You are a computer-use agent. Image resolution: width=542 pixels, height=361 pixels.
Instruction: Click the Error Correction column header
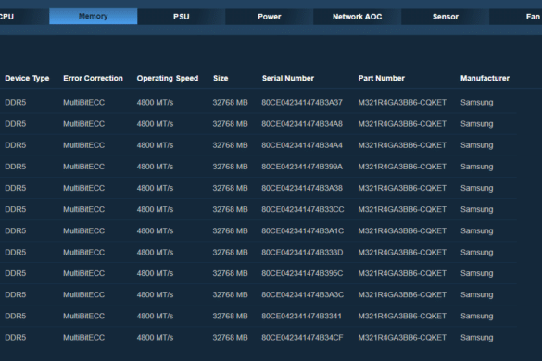[x=93, y=78]
